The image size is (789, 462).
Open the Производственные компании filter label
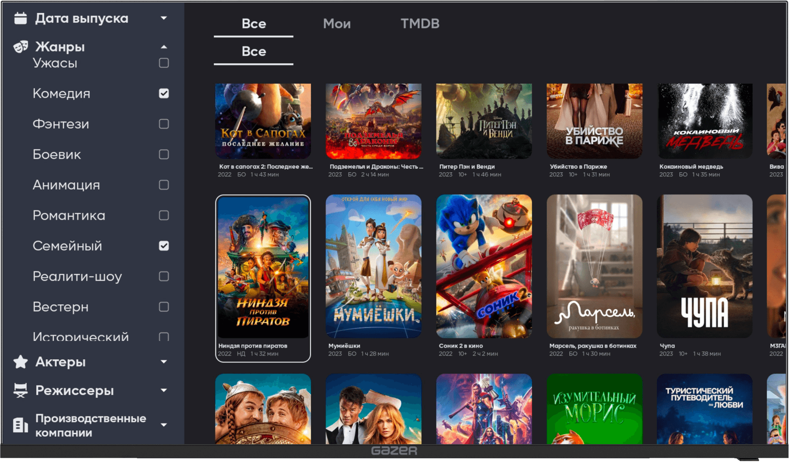[91, 425]
